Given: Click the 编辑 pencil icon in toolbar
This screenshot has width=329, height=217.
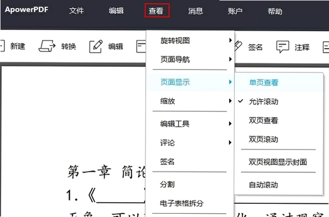Looking at the screenshot, I should tap(96, 47).
